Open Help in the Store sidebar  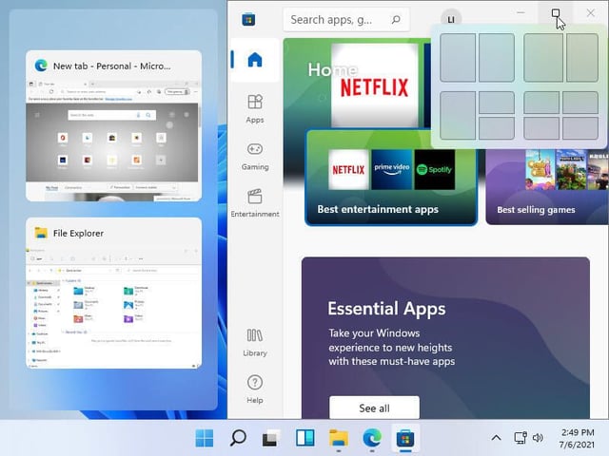click(255, 389)
